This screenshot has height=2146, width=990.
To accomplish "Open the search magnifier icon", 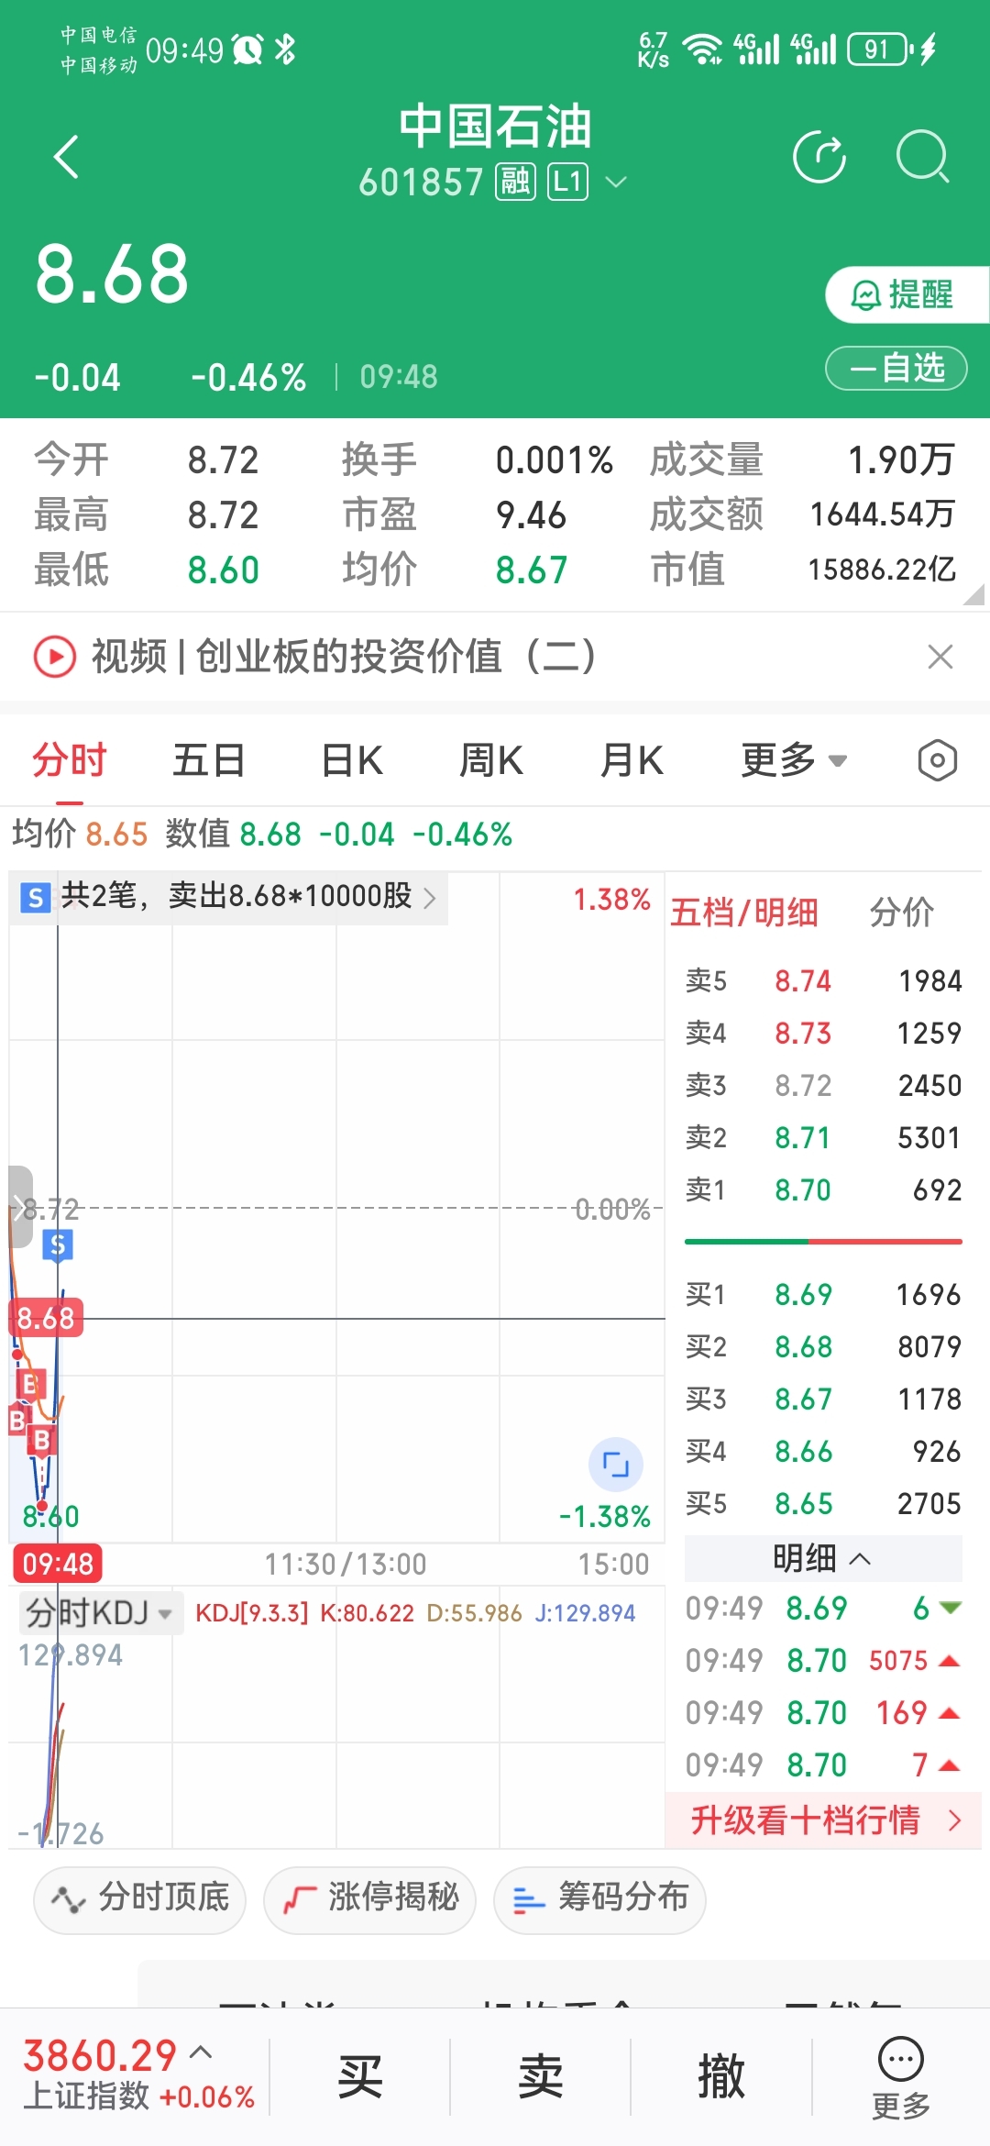I will click(x=922, y=157).
